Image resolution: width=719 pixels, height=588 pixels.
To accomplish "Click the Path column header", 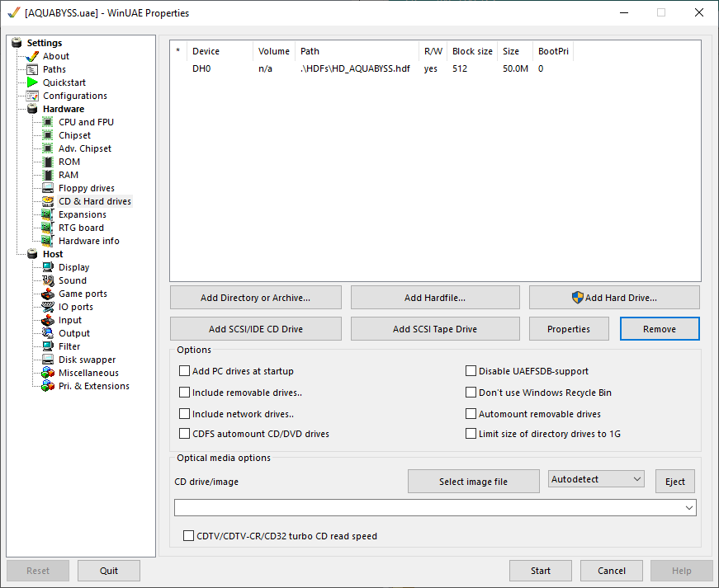I will click(357, 51).
